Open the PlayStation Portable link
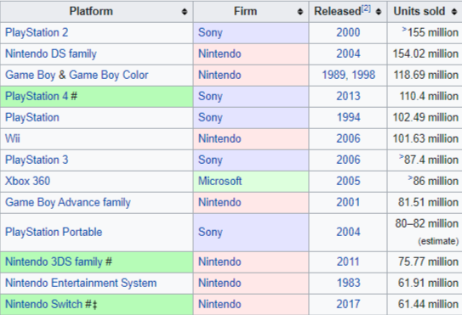The height and width of the screenshot is (315, 462). [x=54, y=232]
